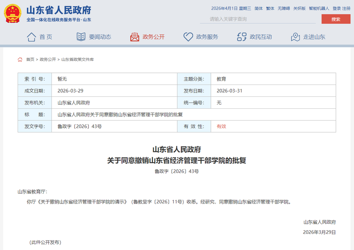This screenshot has width=354, height=250.
Task: Go to 政务服务 navigation tab
Action: 207,37
